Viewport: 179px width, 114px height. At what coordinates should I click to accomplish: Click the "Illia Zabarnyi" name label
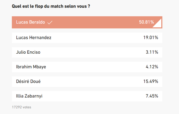[29, 96]
